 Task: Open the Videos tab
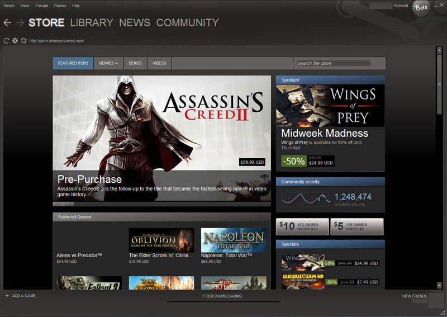point(159,63)
